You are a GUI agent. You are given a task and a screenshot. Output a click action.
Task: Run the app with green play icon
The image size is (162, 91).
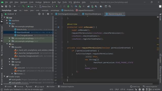57,6
